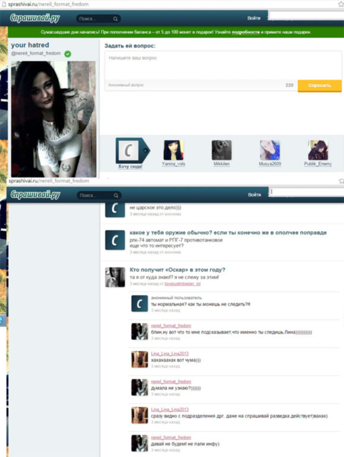Screen dimensions: 344x457
Task: Open the 'подробности' link in green banner
Action: point(245,32)
